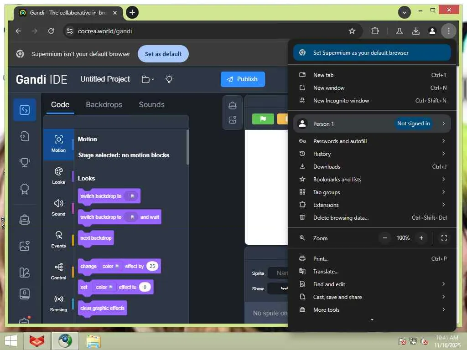Image resolution: width=467 pixels, height=350 pixels.
Task: Open Downloads from the menu
Action: (x=372, y=167)
